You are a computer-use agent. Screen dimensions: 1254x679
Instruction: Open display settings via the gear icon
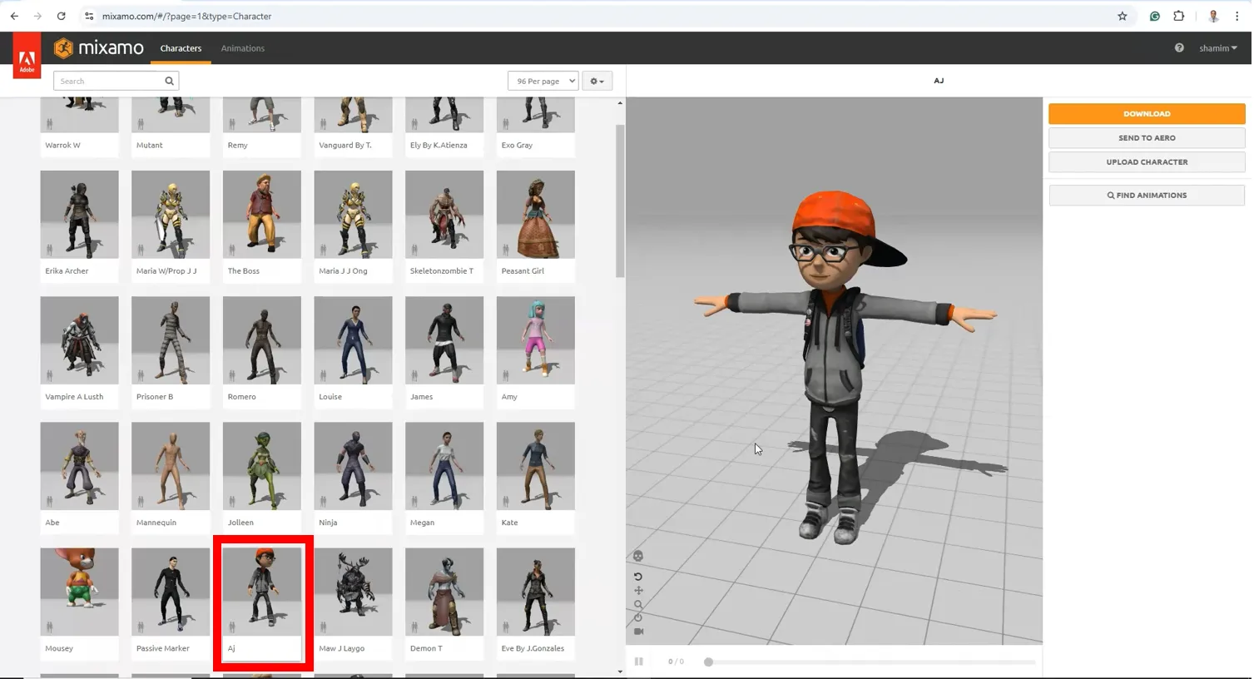(x=596, y=81)
